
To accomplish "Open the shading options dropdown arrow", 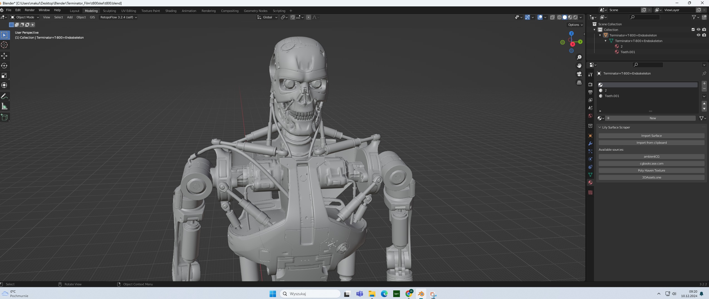I will [x=581, y=17].
